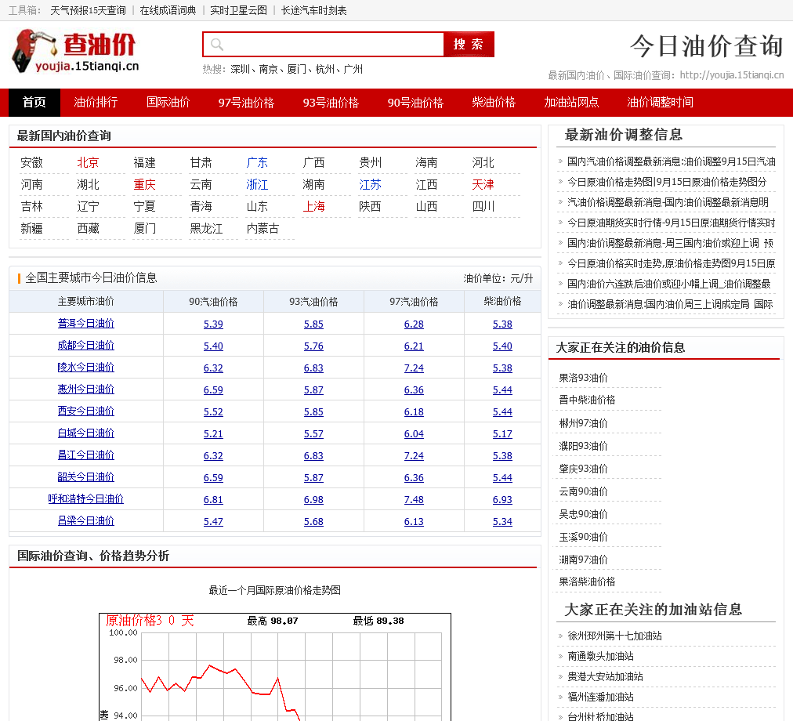Select 93号油价格 menu item

point(331,103)
